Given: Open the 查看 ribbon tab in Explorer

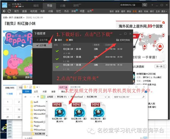Looking at the screenshot, I should tap(53, 92).
